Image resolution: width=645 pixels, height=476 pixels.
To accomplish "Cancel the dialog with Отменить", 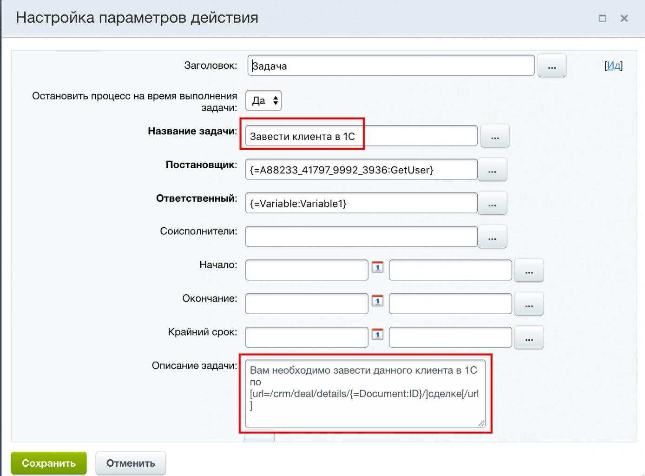I will 131,463.
